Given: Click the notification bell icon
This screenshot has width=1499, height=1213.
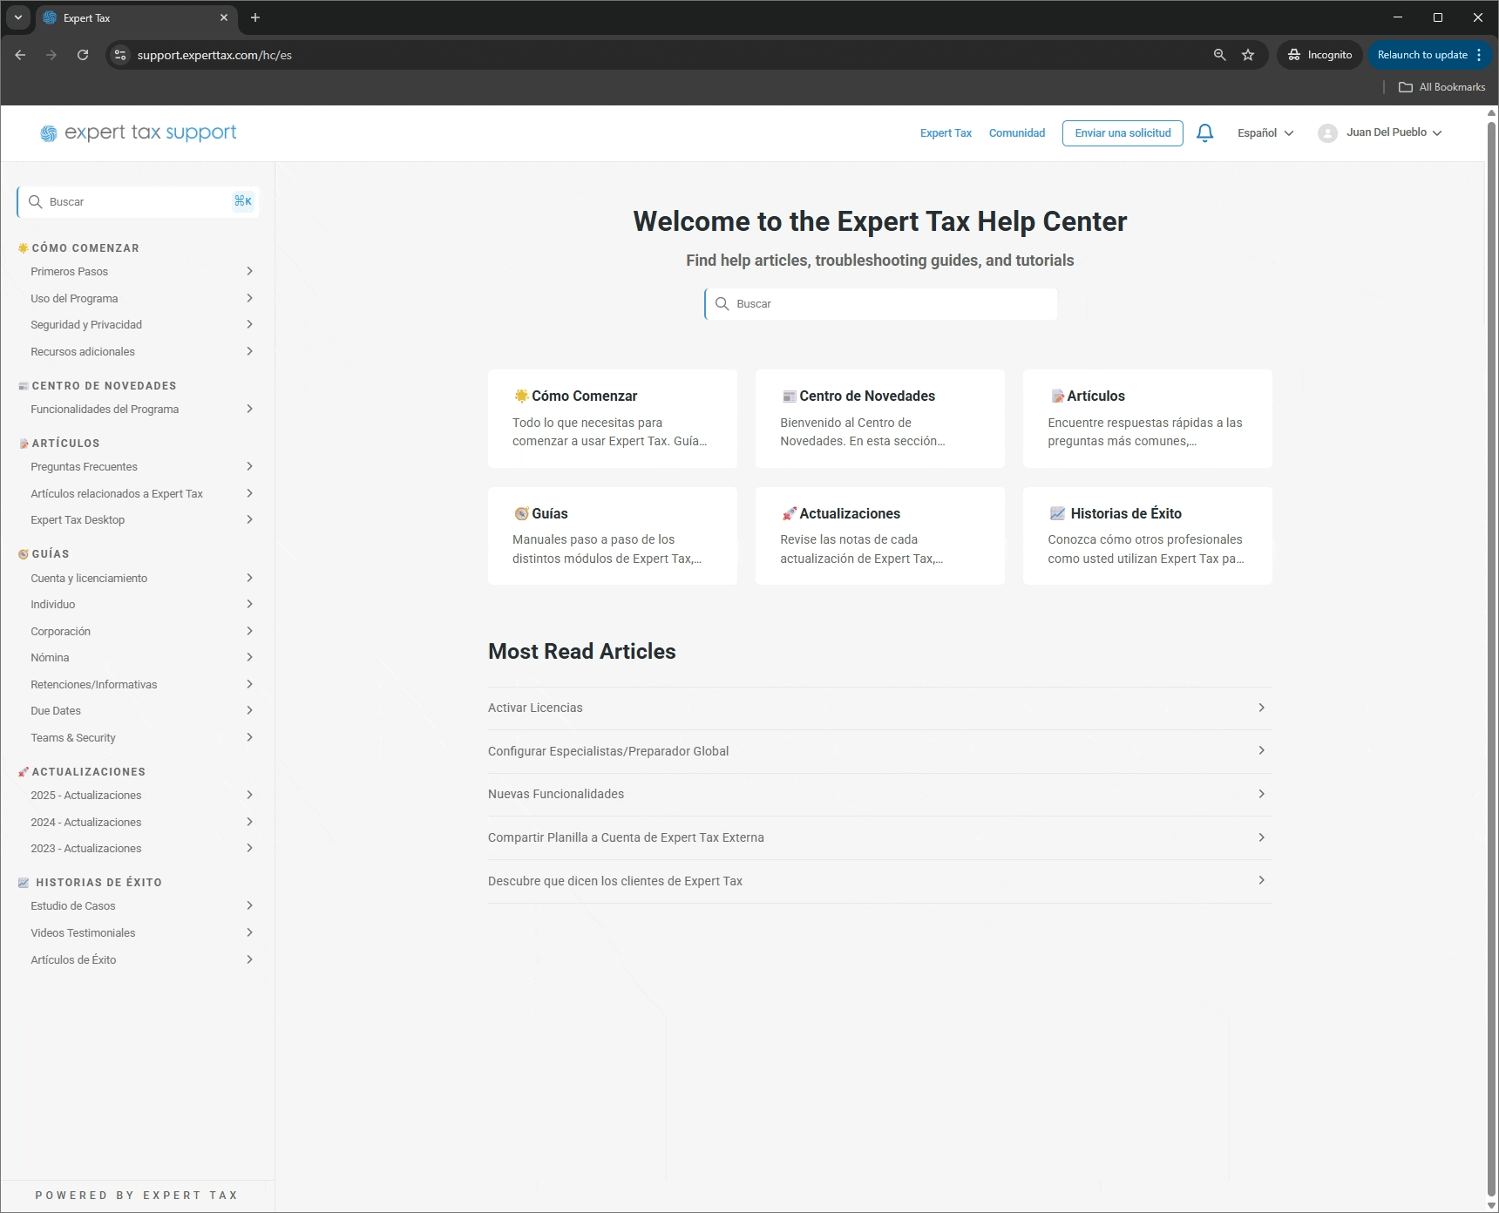Looking at the screenshot, I should (x=1204, y=133).
